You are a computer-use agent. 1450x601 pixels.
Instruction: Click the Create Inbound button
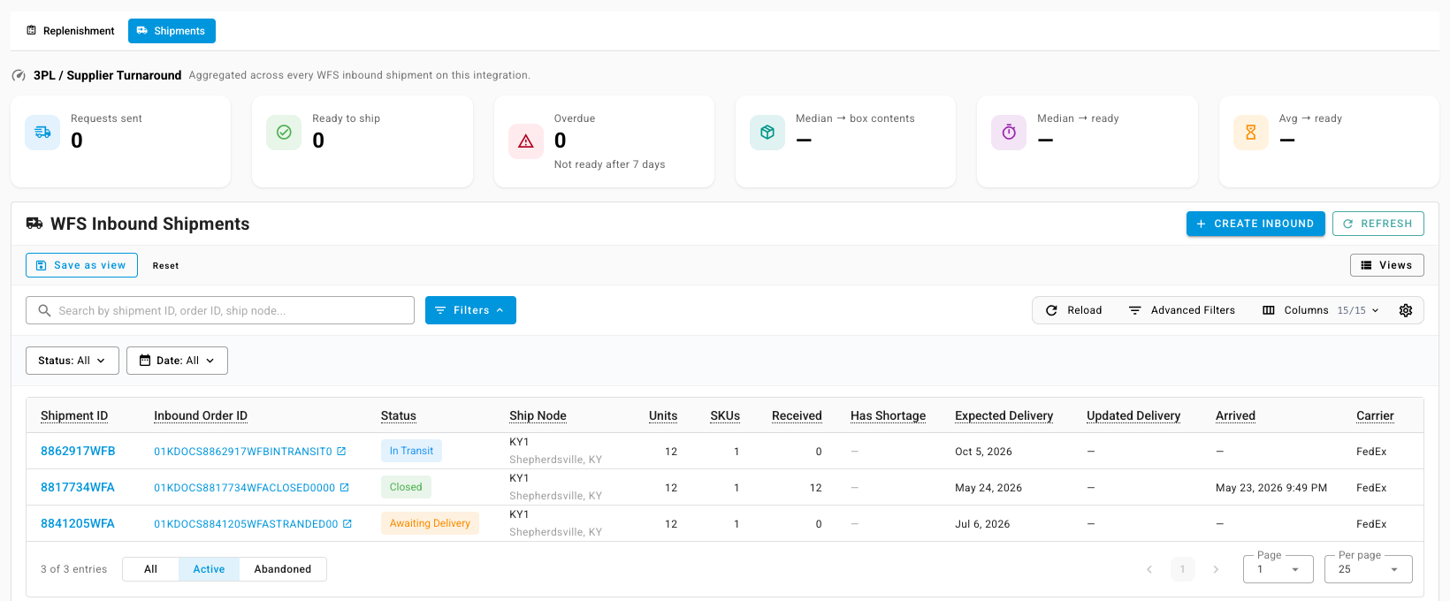(1255, 224)
